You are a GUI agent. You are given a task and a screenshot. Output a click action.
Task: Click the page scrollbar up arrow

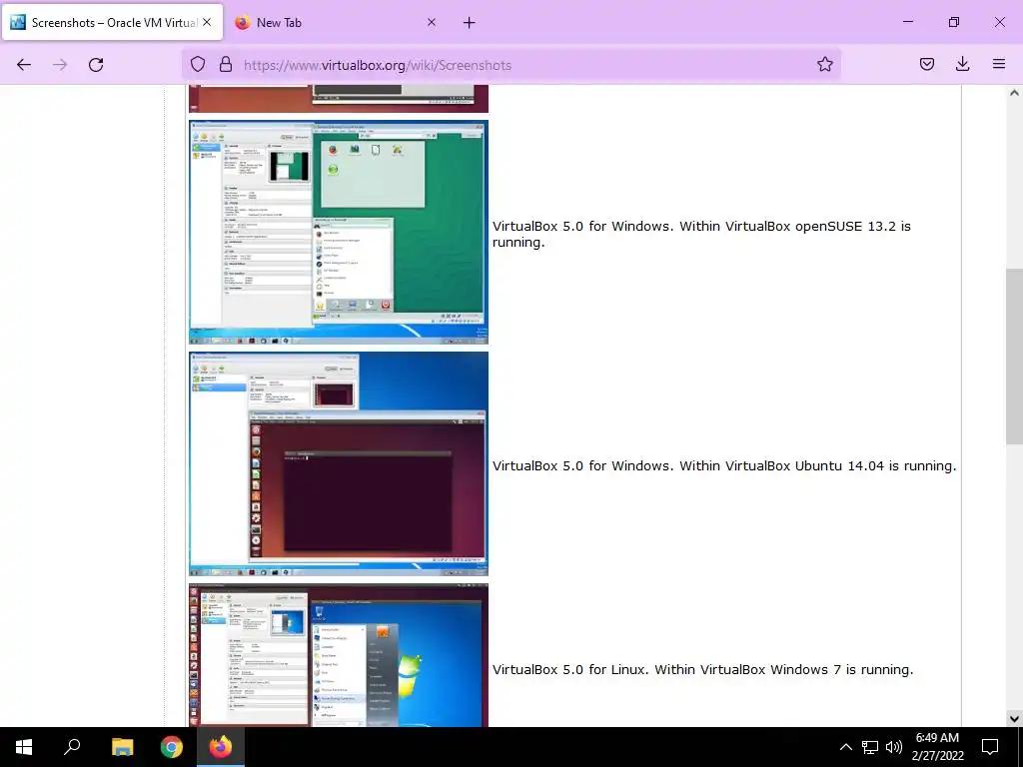[1014, 93]
